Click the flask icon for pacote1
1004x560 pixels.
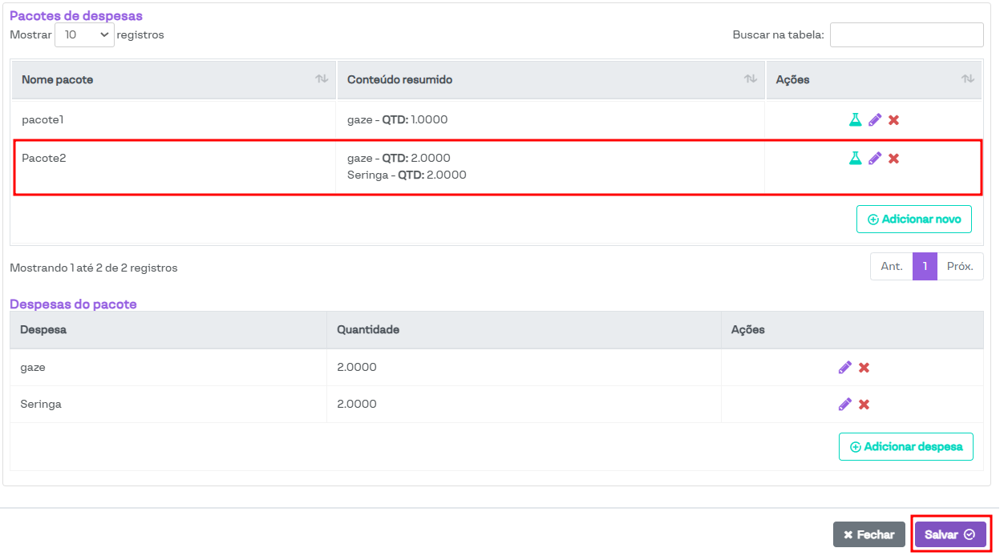[855, 119]
